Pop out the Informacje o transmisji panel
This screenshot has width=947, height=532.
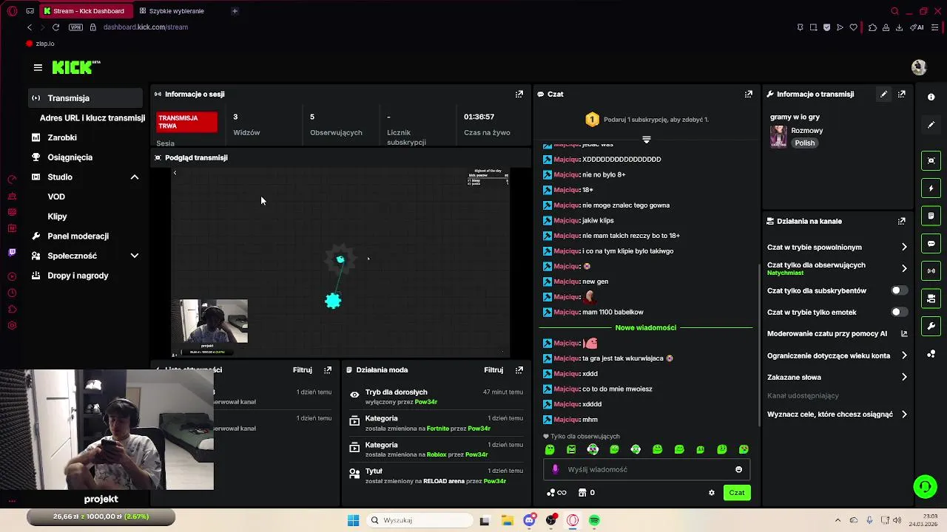901,94
